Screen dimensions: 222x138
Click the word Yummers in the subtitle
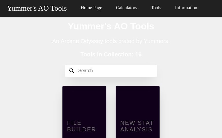156,41
